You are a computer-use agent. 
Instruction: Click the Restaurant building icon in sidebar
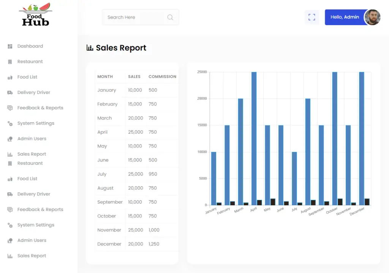coord(9,61)
